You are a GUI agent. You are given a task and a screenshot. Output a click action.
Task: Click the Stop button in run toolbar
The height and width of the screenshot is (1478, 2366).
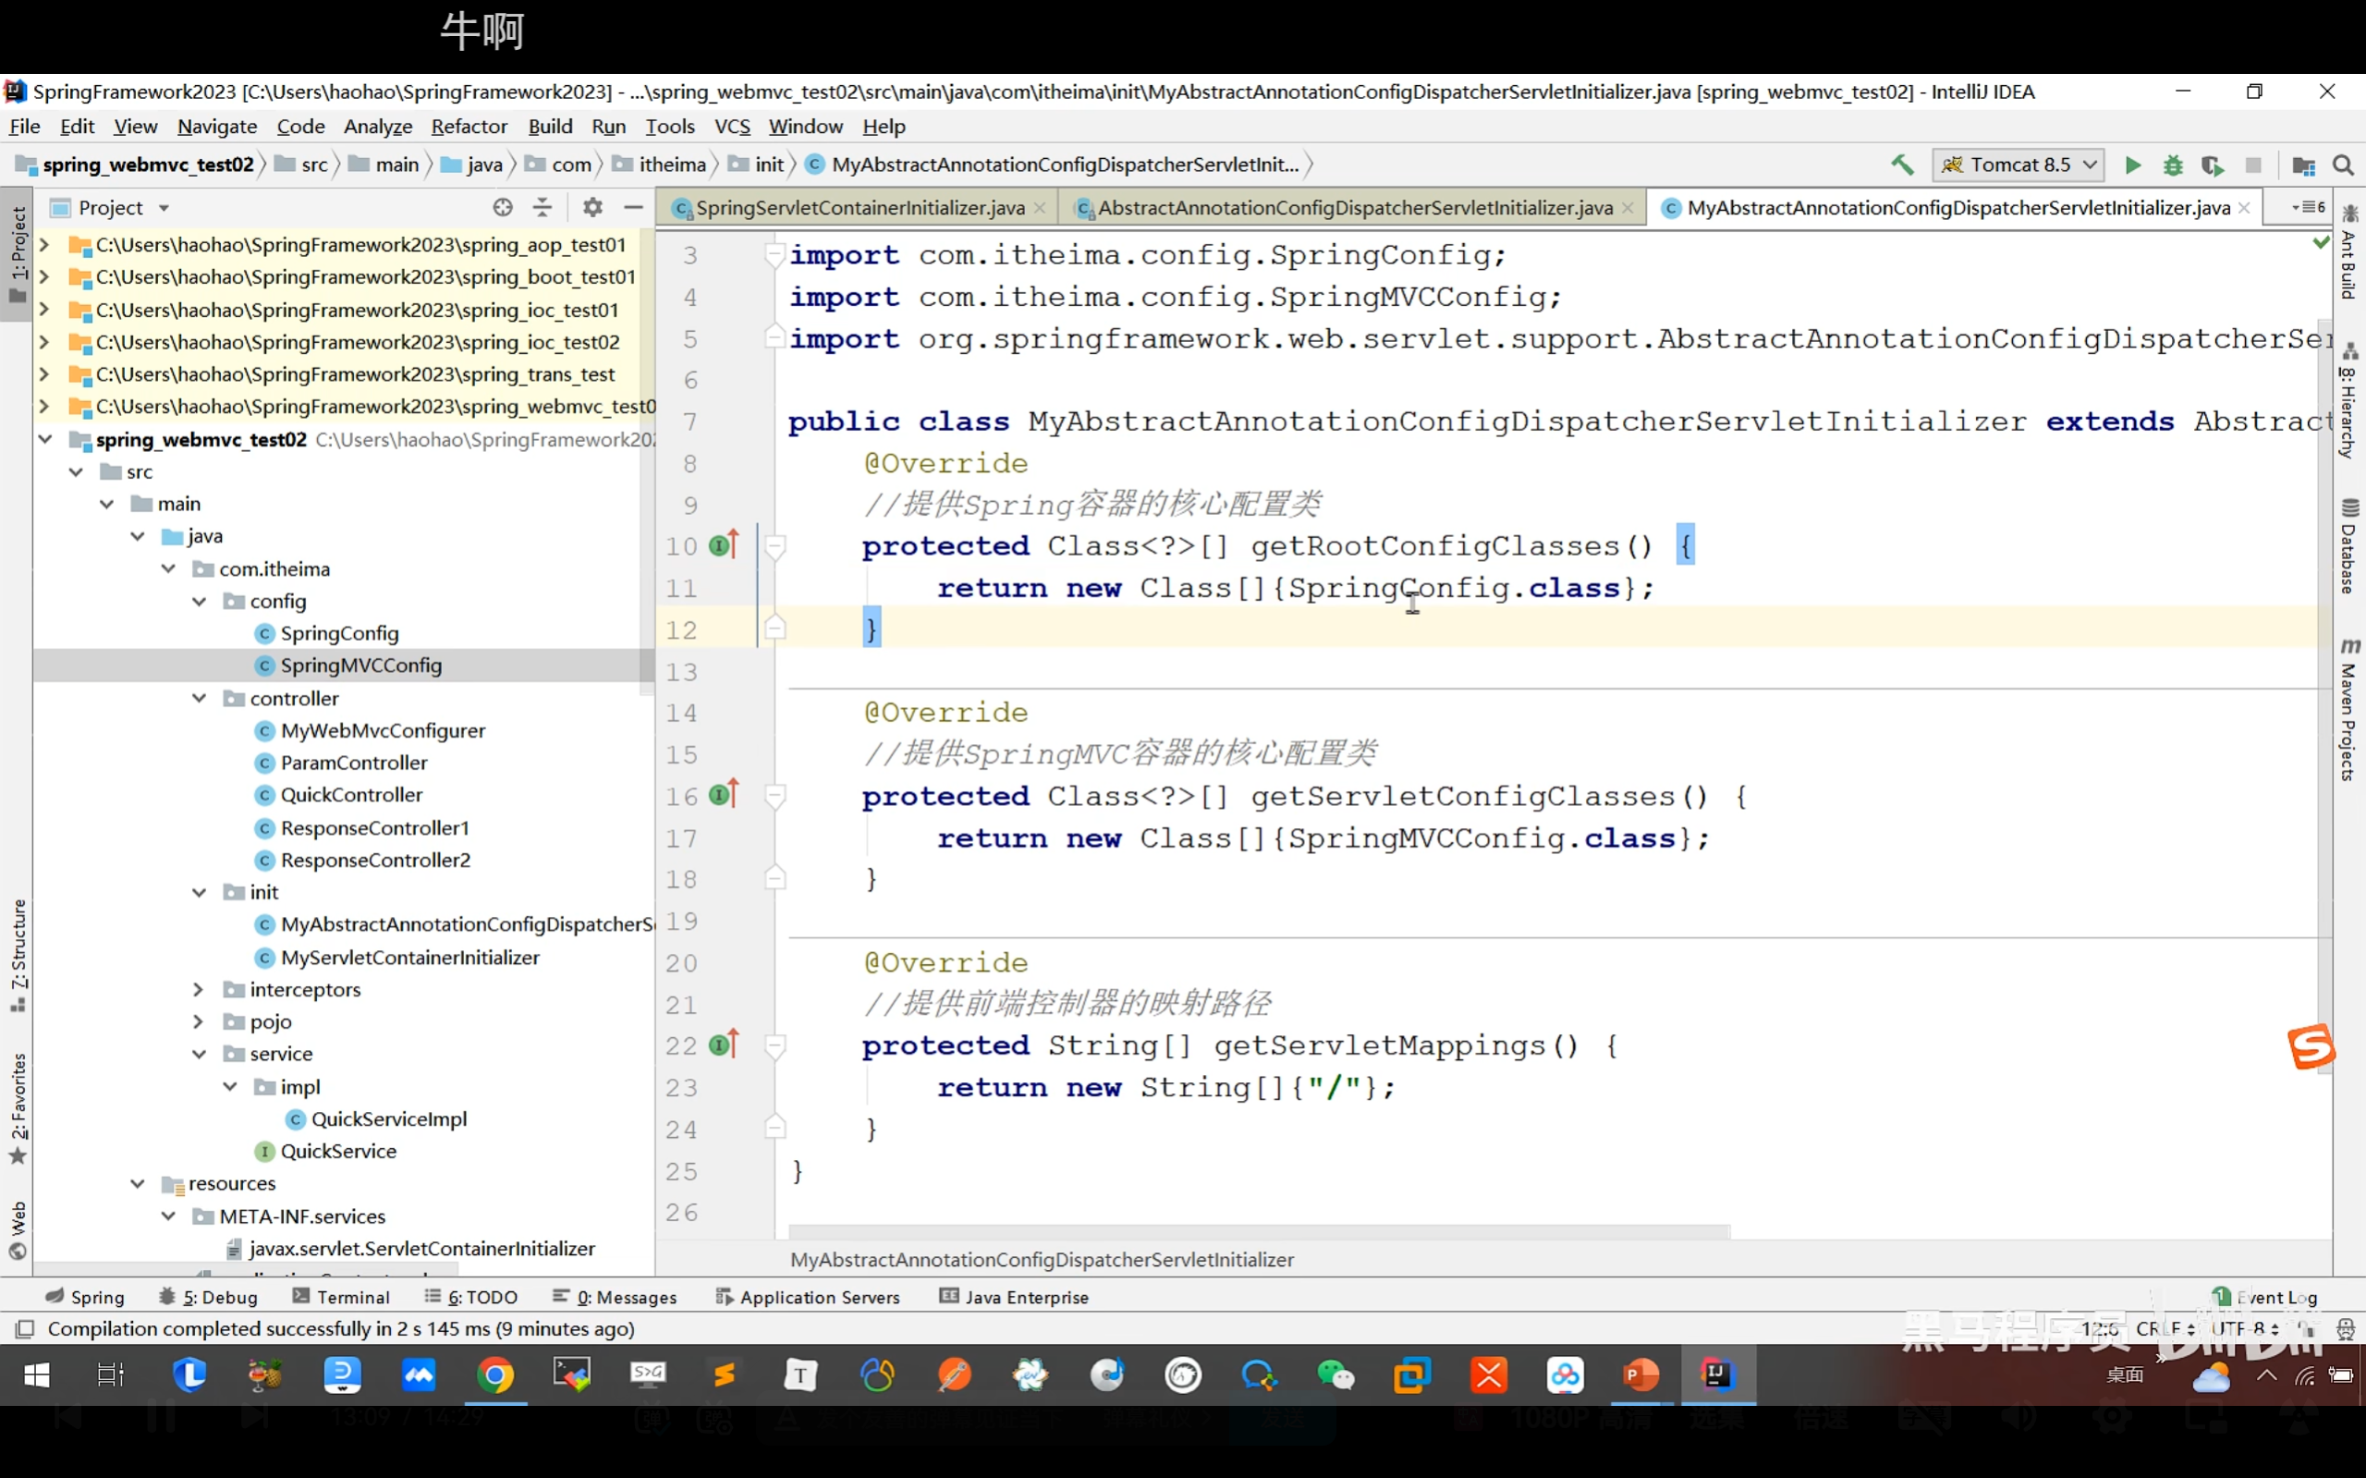[x=2252, y=165]
